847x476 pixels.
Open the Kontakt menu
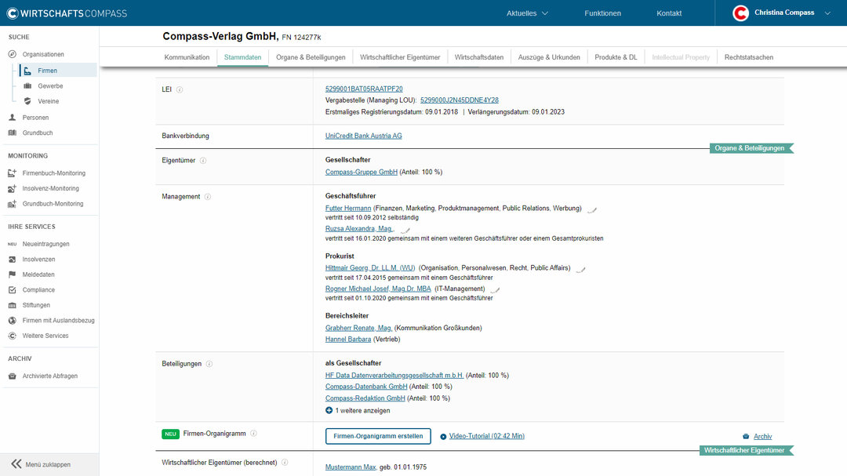pos(669,13)
